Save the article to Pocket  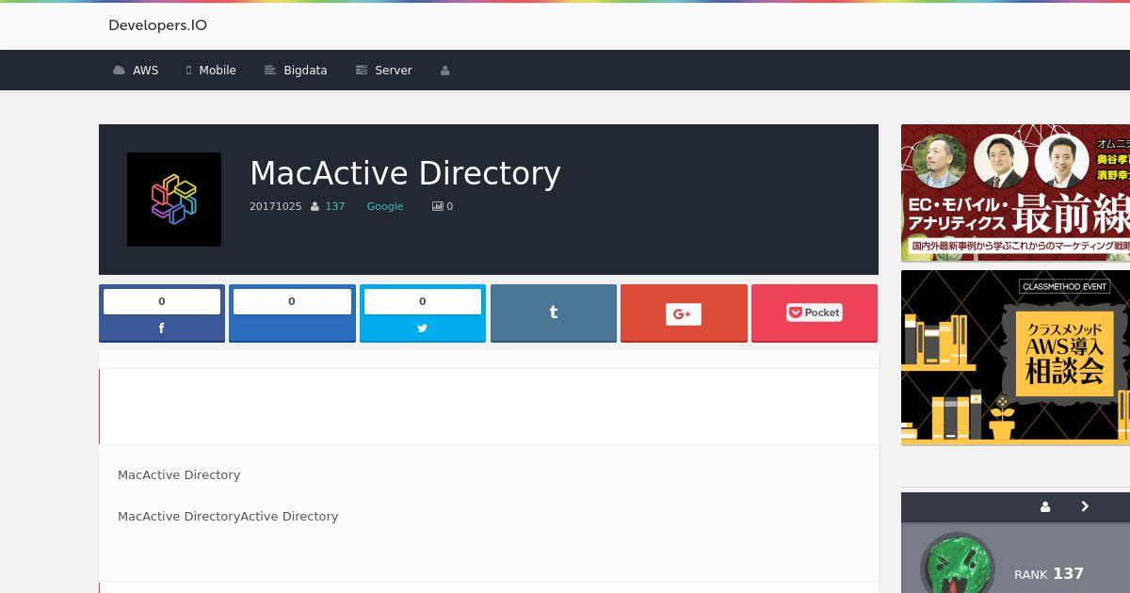tap(815, 313)
